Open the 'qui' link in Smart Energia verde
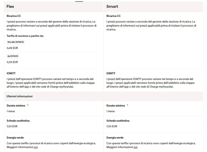This screenshot has height=152, width=207. 135,147
